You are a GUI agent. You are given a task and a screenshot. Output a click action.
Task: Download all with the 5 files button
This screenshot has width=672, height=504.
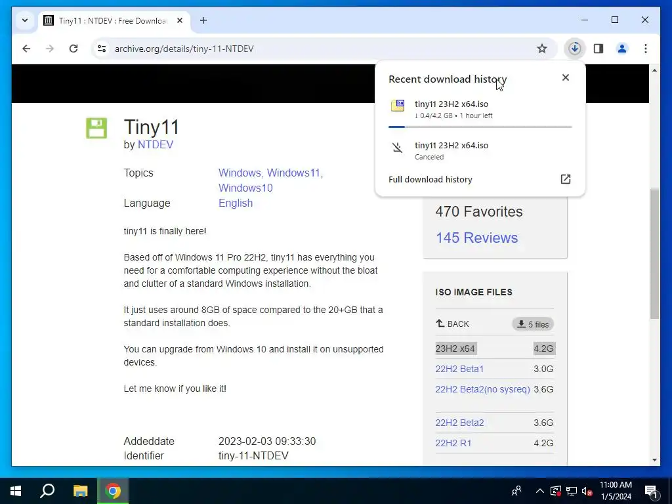point(533,324)
